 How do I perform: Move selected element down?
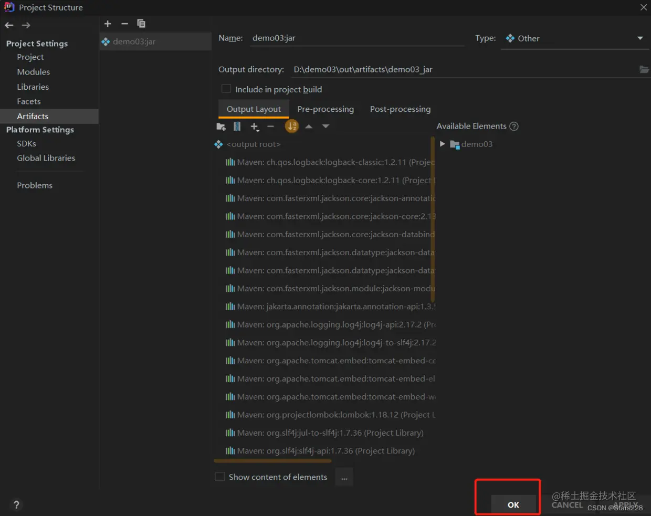(x=325, y=127)
